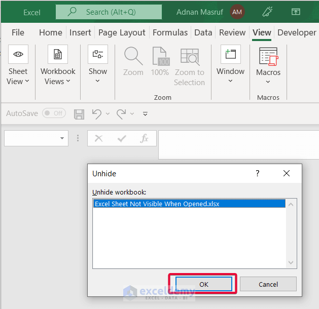The height and width of the screenshot is (309, 319).
Task: Expand the Sheet View chevron
Action: coord(27,81)
